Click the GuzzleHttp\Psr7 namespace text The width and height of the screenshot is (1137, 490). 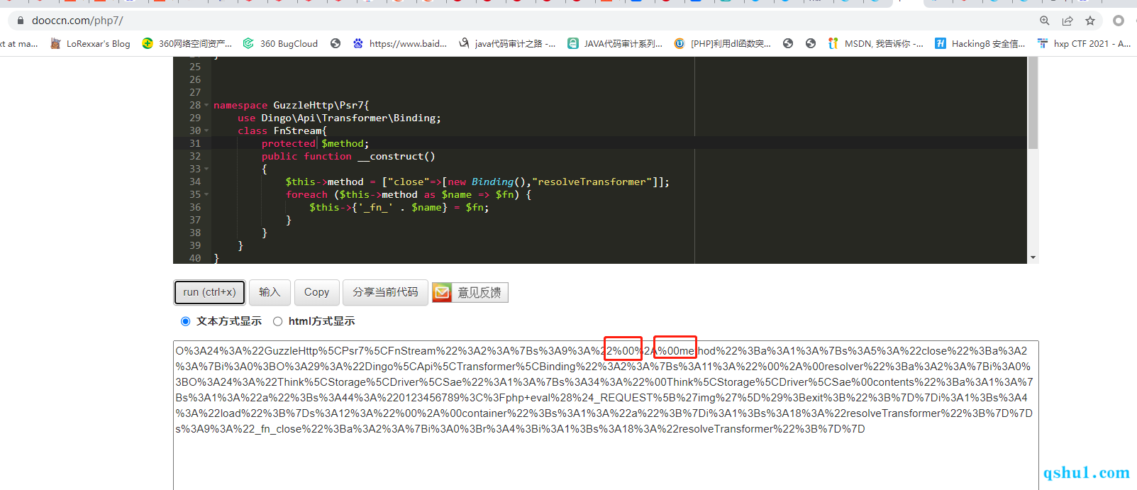(x=318, y=105)
